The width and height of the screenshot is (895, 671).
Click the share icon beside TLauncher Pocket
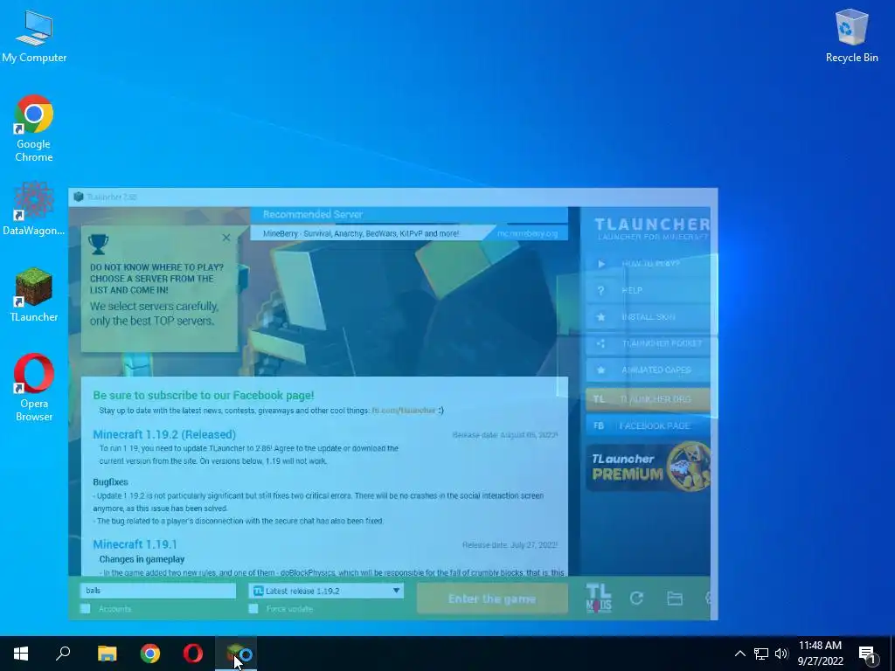point(601,343)
